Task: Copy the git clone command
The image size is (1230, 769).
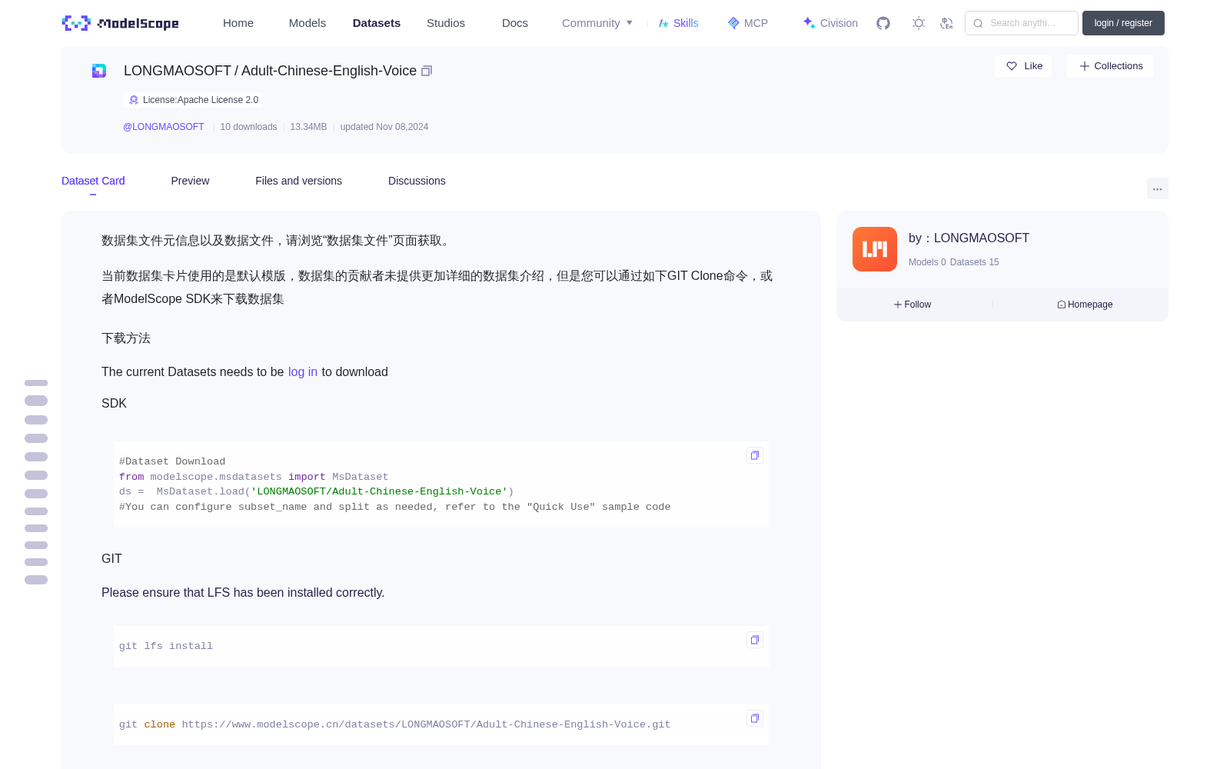Action: (x=754, y=718)
